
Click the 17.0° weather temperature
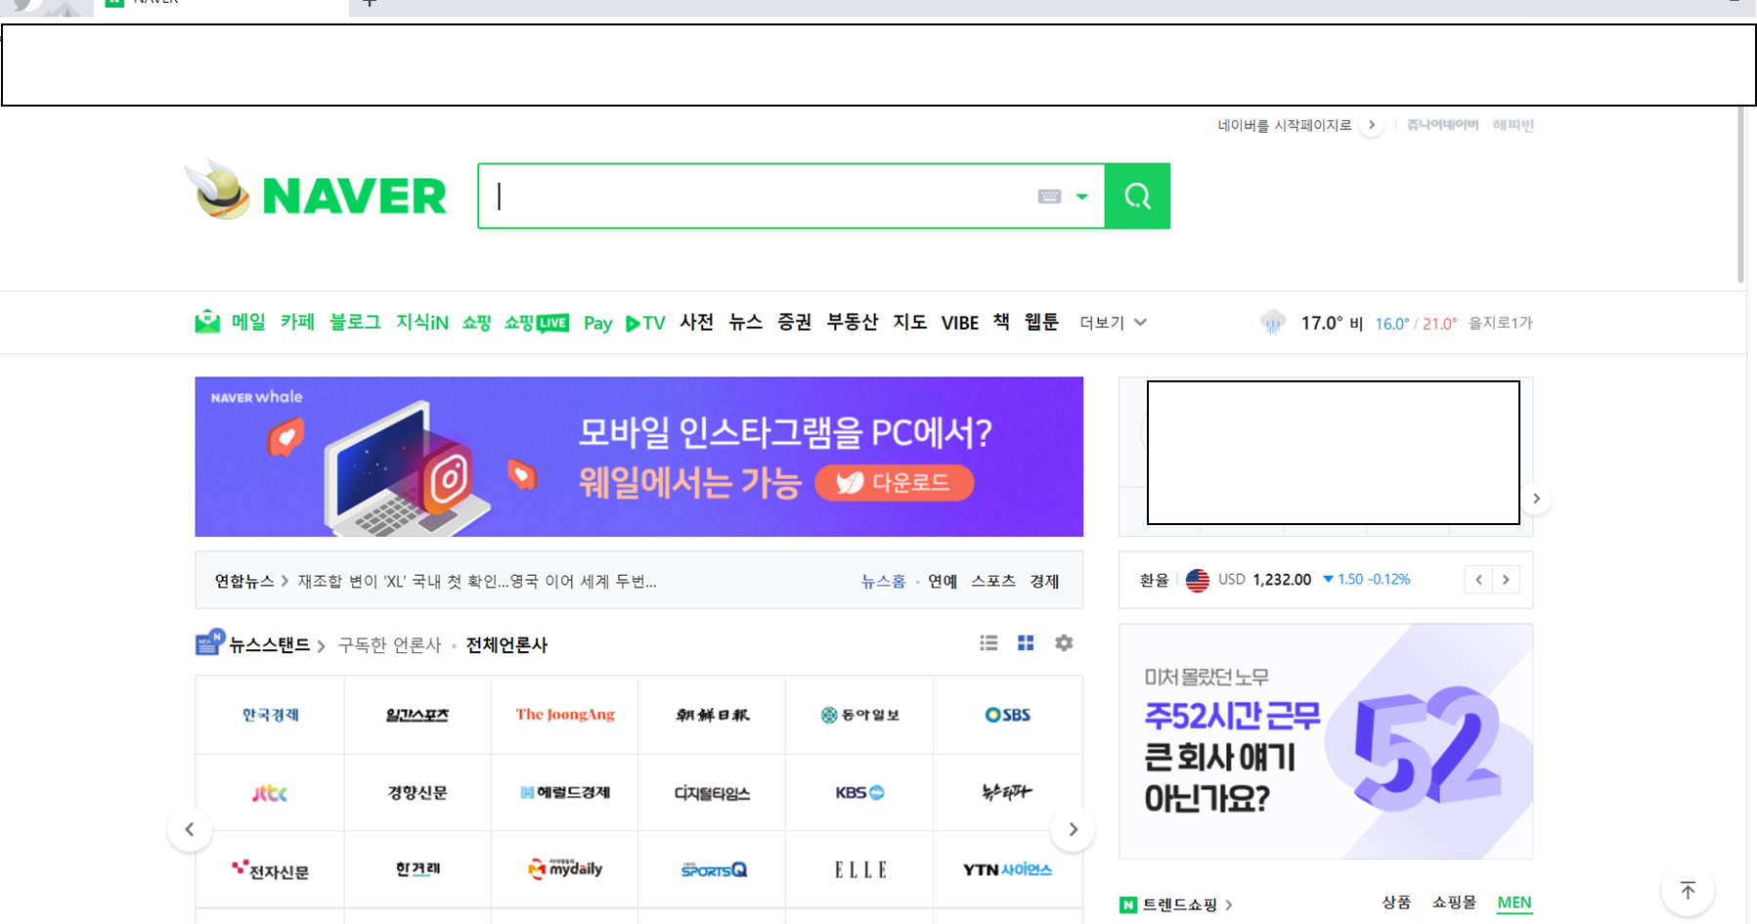(1321, 323)
